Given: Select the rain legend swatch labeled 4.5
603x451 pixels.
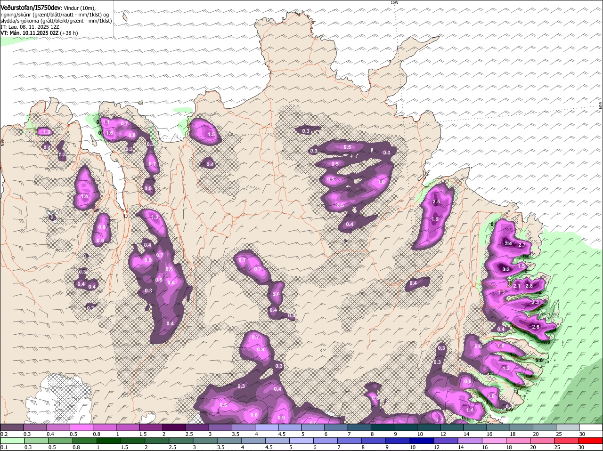Looking at the screenshot, I should tap(278, 441).
